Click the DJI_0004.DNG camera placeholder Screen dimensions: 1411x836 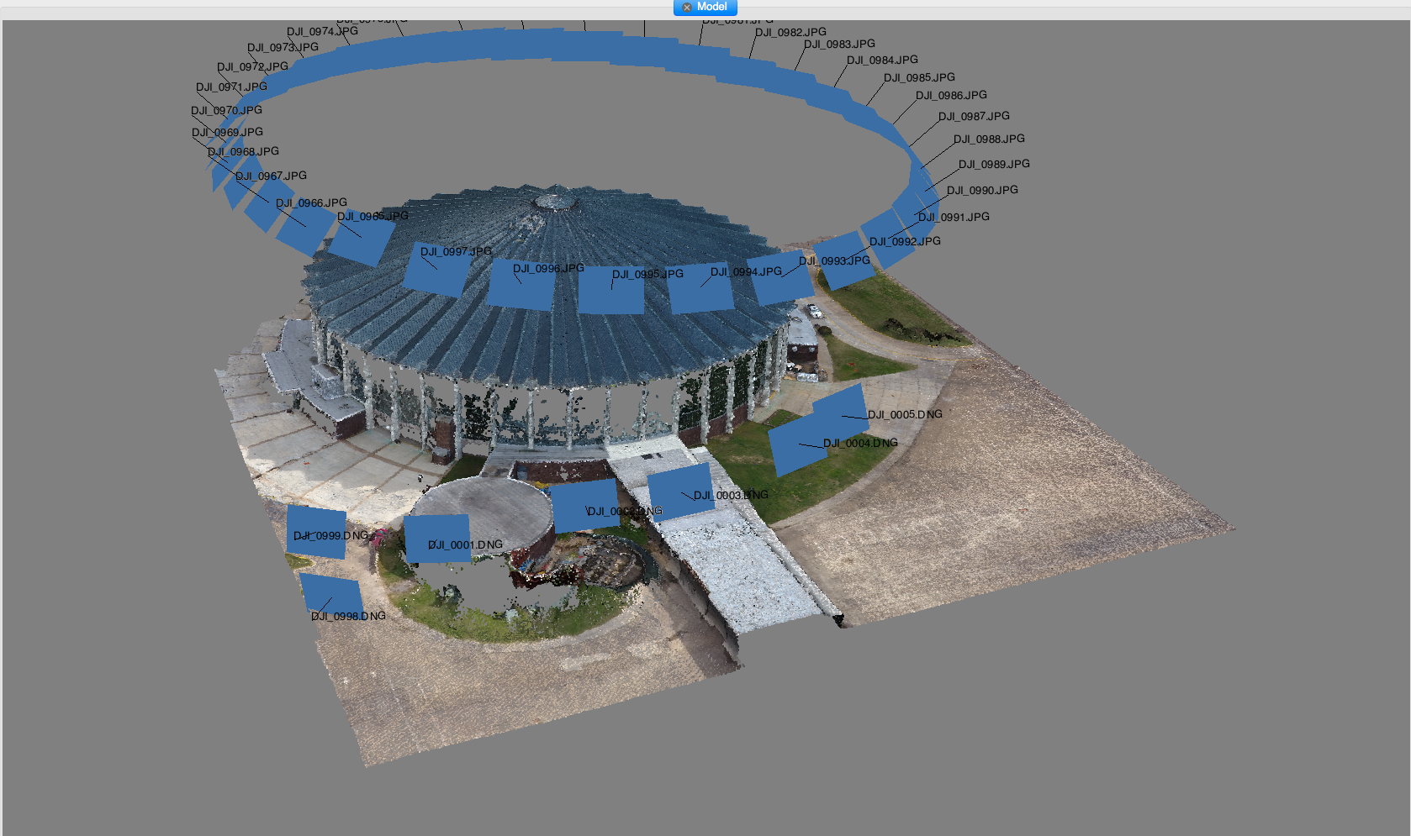797,444
